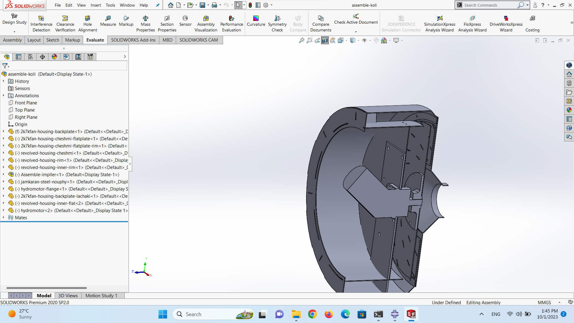Expand the Assemble-impller<1> subassembly
The height and width of the screenshot is (323, 574).
click(x=4, y=175)
